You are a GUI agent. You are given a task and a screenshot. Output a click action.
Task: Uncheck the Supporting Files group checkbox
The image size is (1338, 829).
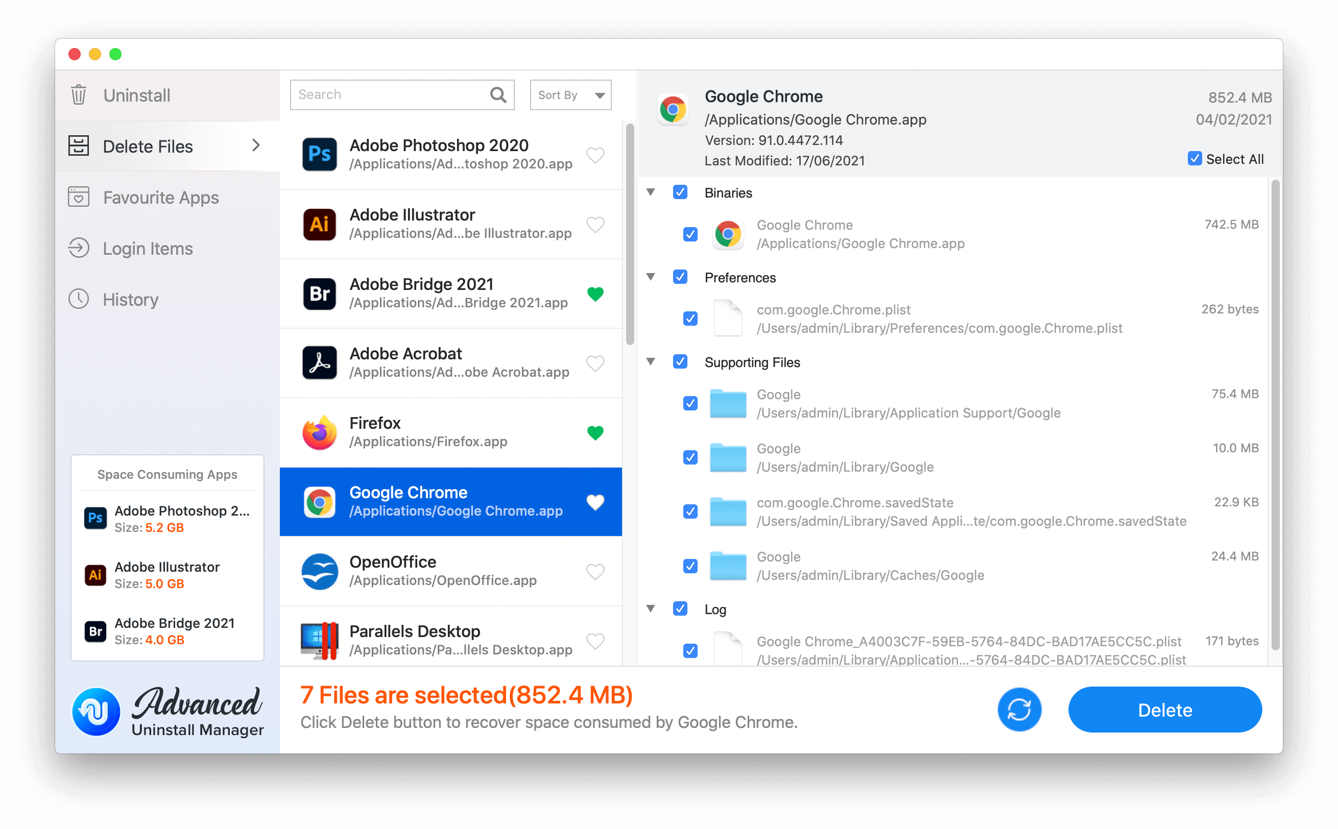(x=680, y=362)
